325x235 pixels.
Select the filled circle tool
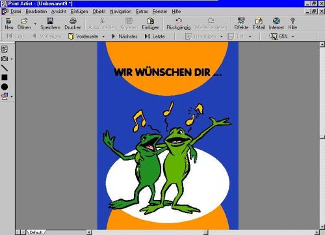click(x=5, y=87)
